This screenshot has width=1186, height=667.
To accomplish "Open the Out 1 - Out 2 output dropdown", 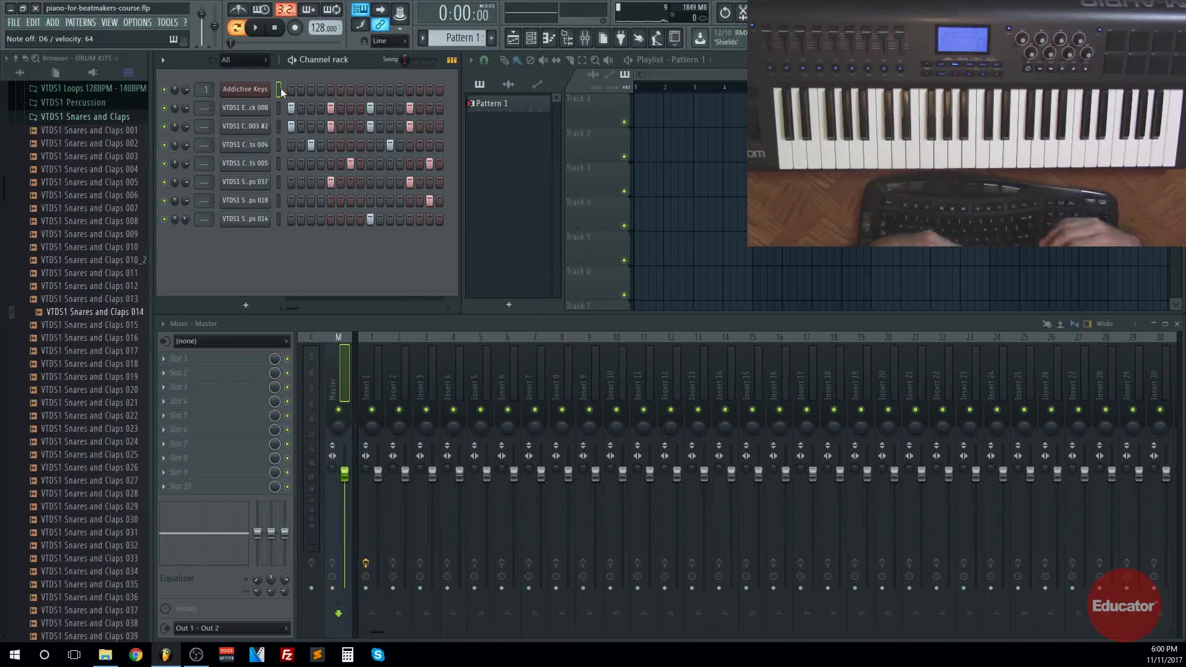I will pyautogui.click(x=231, y=628).
